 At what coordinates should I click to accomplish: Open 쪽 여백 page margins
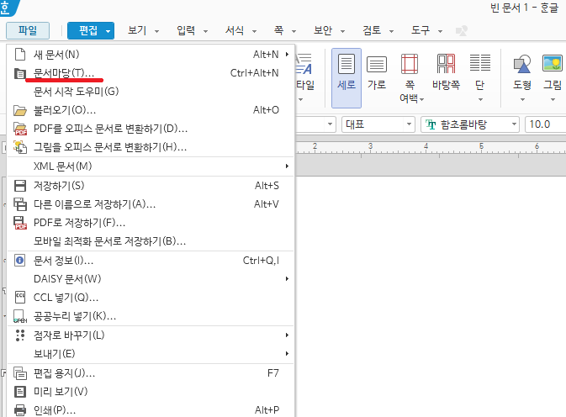pyautogui.click(x=410, y=78)
